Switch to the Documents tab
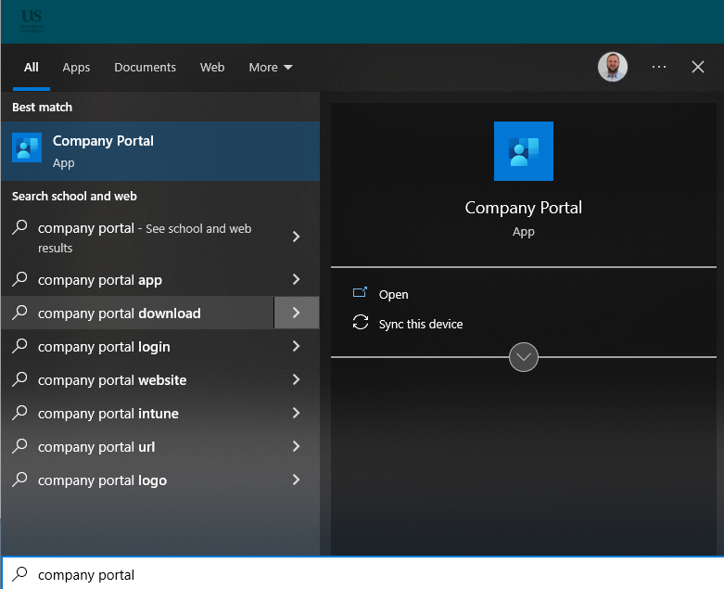 pyautogui.click(x=145, y=68)
